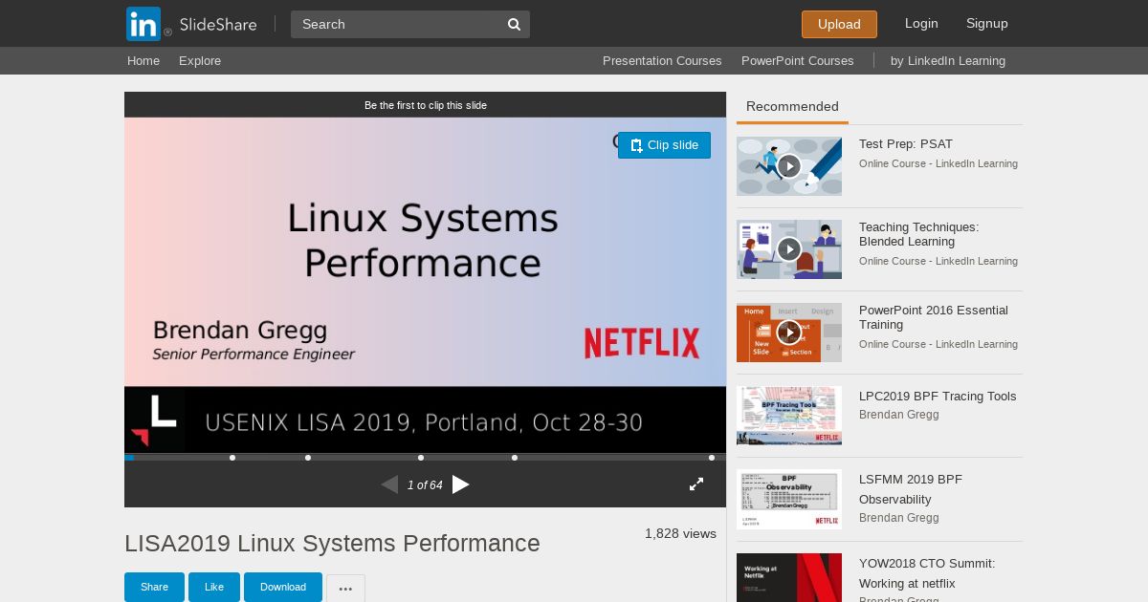This screenshot has width=1148, height=602.
Task: Play the PowerPoint 2016 Essential Training thumbnail
Action: point(789,333)
